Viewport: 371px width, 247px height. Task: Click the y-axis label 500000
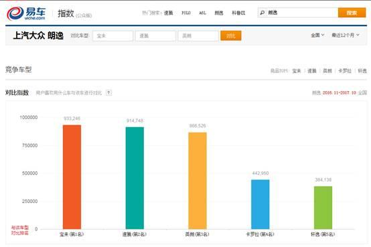click(x=30, y=173)
